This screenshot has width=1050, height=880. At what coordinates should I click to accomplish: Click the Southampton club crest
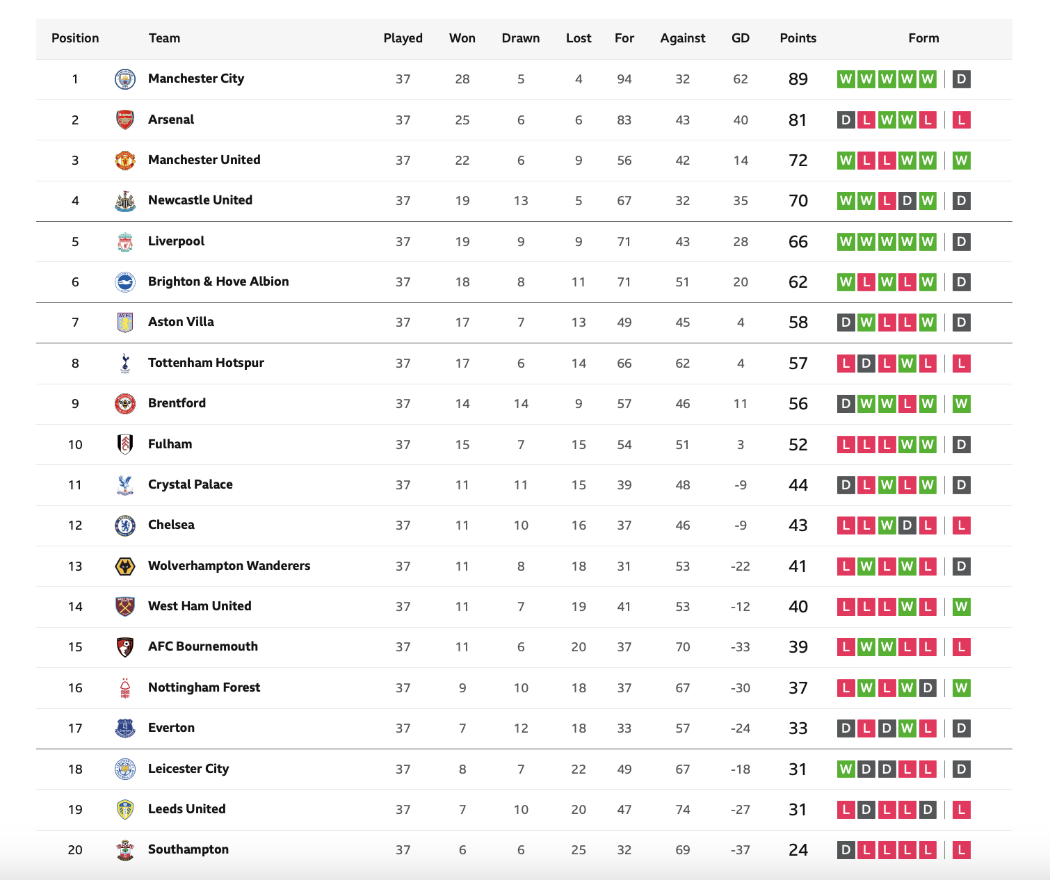click(x=125, y=850)
